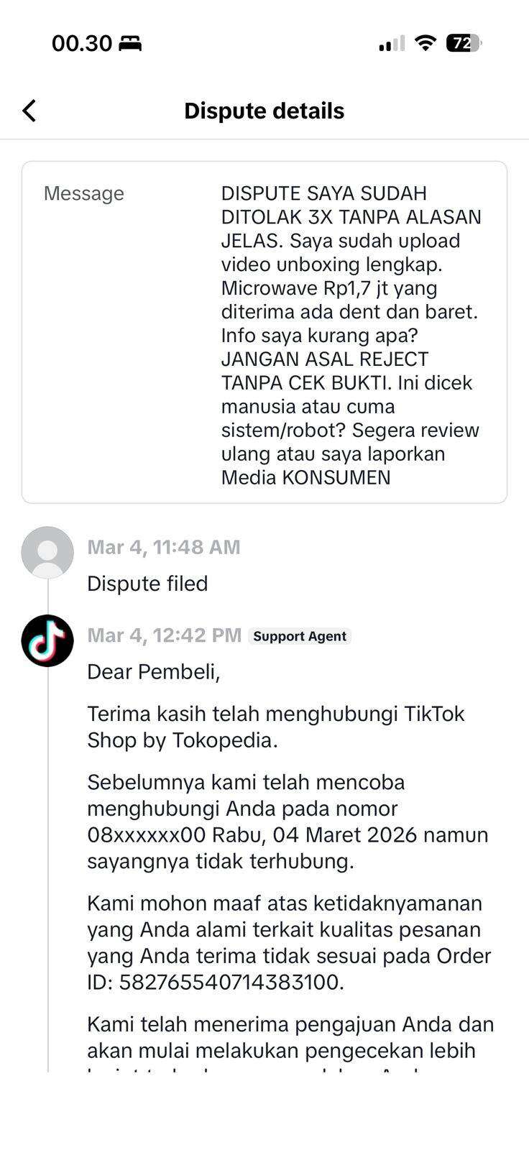This screenshot has height=1150, width=529.
Task: Tap the 00.30 clock in status bar
Action: (x=82, y=44)
